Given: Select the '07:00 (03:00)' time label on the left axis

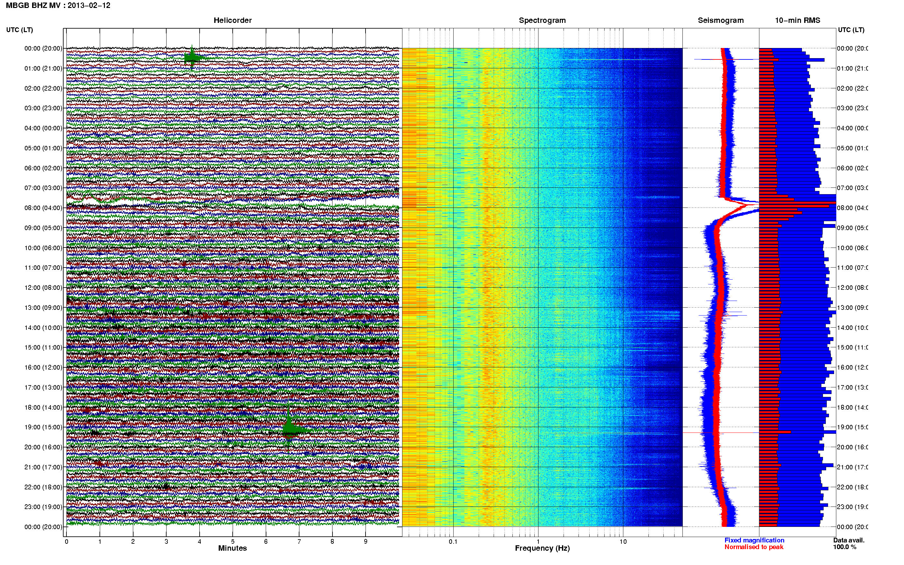Looking at the screenshot, I should click(43, 188).
